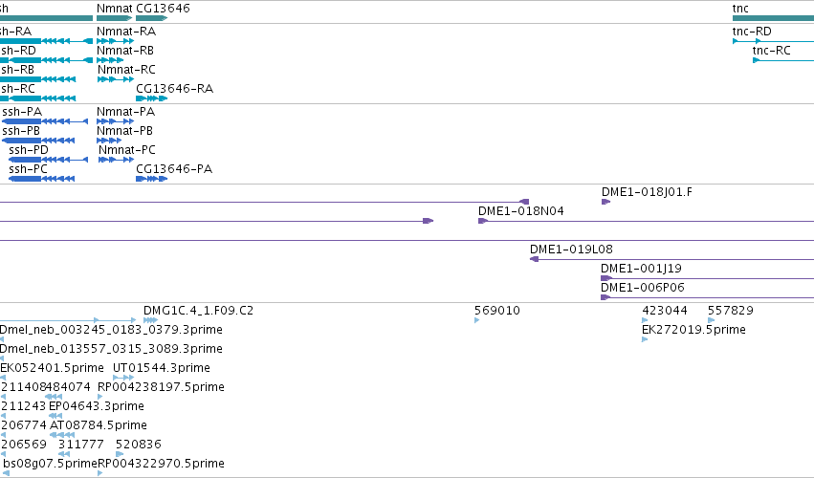Click the sh-RB transcript glyph
The height and width of the screenshot is (478, 814).
click(38, 79)
